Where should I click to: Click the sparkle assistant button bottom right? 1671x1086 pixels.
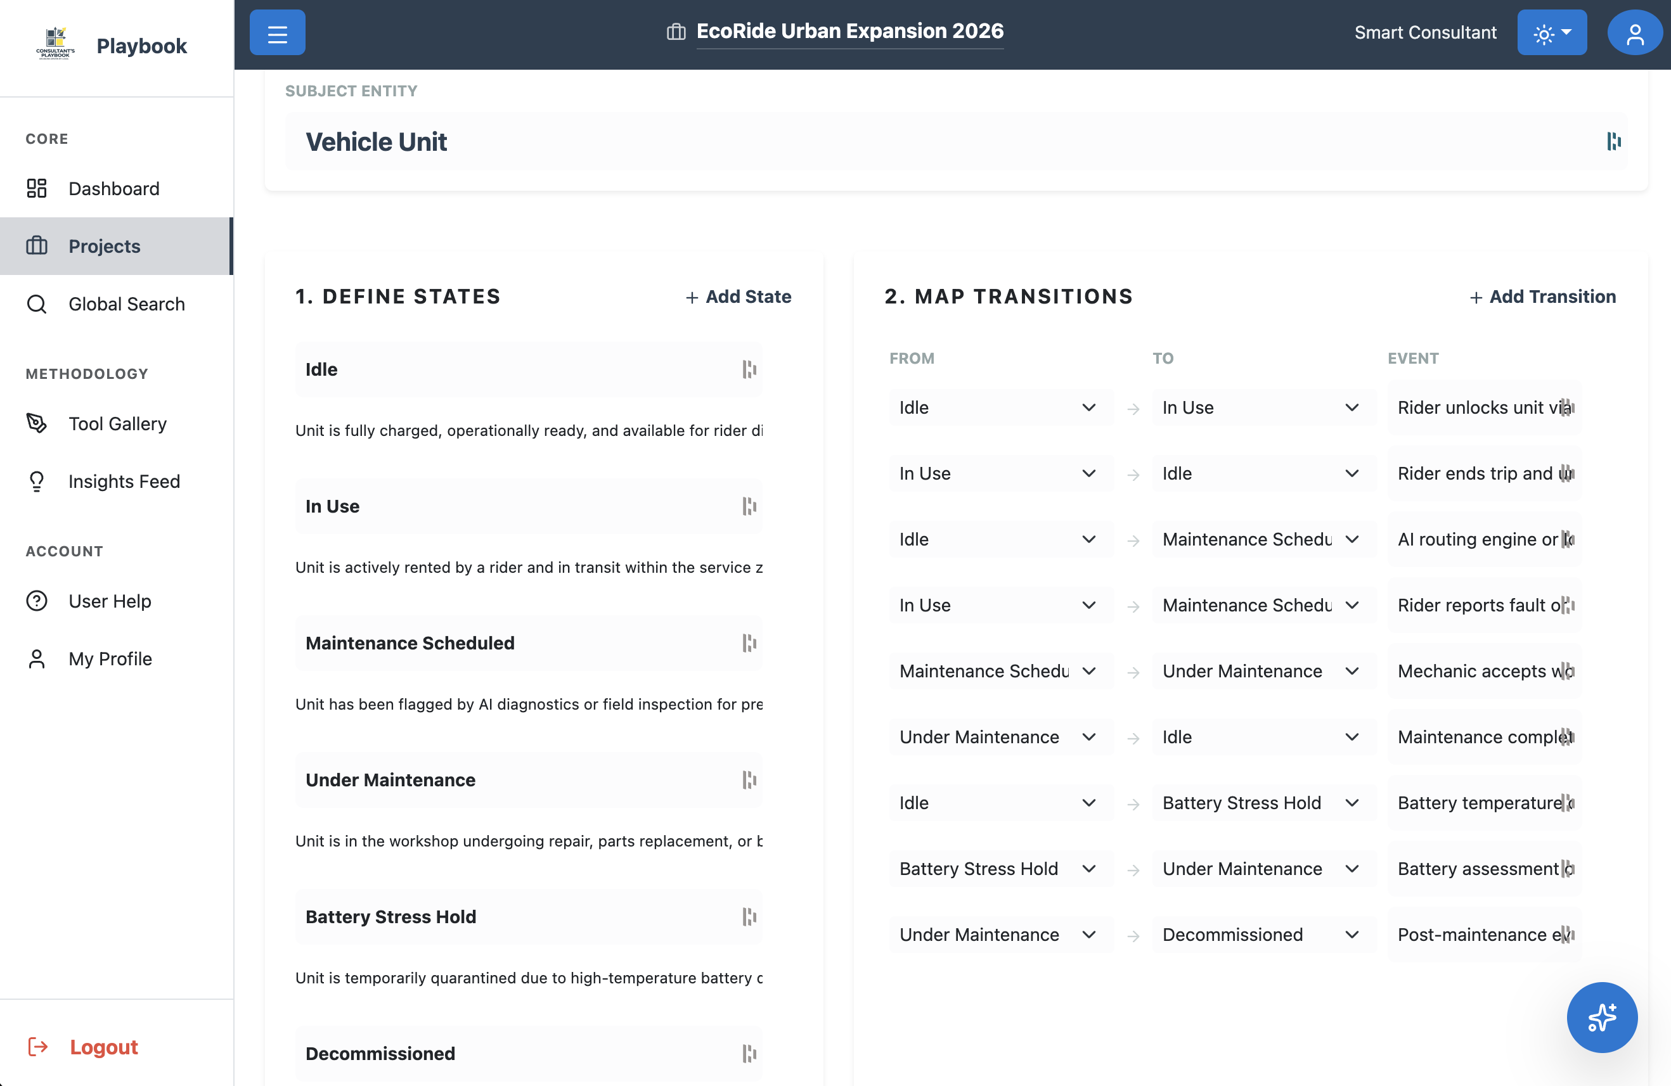[1602, 1017]
